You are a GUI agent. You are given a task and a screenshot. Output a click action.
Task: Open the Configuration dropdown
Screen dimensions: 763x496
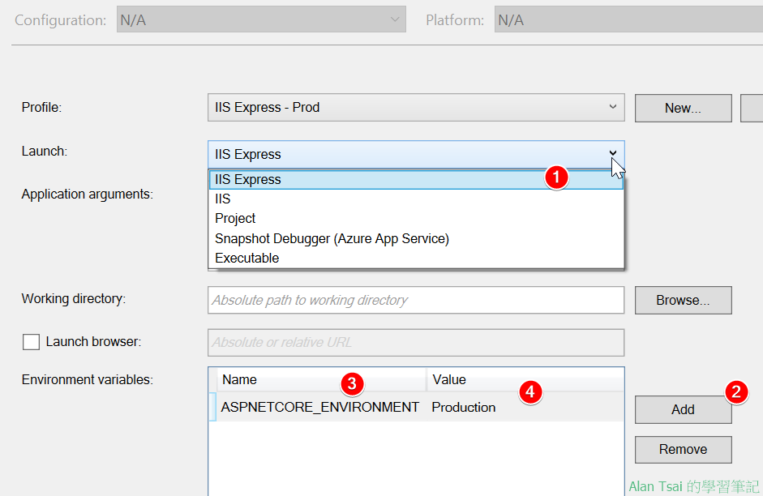261,19
